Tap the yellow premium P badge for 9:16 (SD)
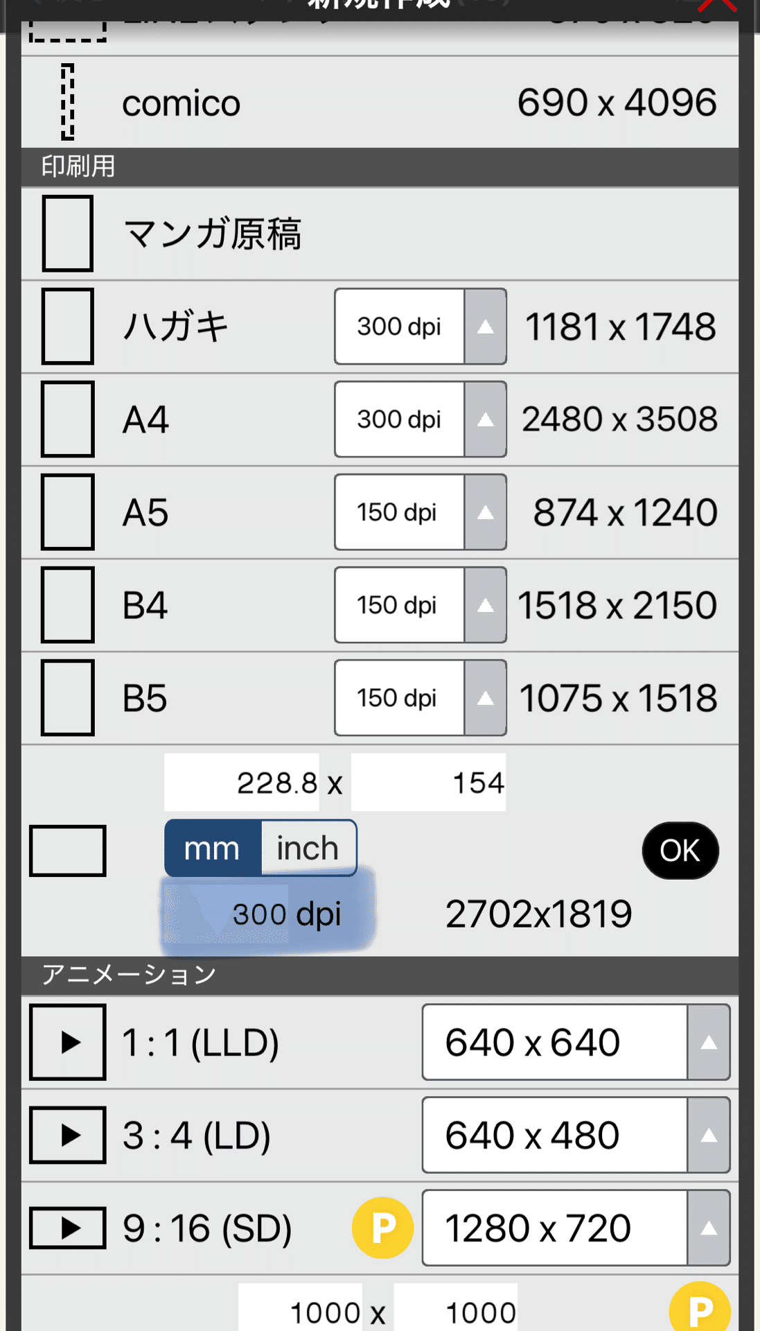This screenshot has width=760, height=1331. click(x=382, y=1228)
